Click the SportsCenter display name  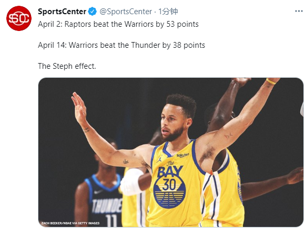pos(62,12)
